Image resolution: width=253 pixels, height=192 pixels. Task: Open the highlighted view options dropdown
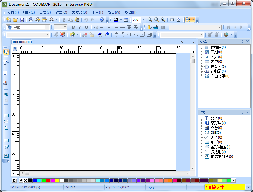193,20
